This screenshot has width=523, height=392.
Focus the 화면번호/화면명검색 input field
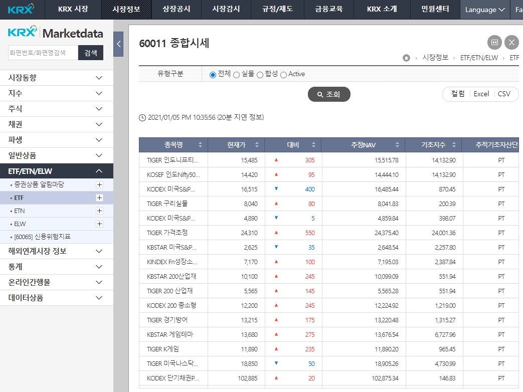[x=43, y=53]
